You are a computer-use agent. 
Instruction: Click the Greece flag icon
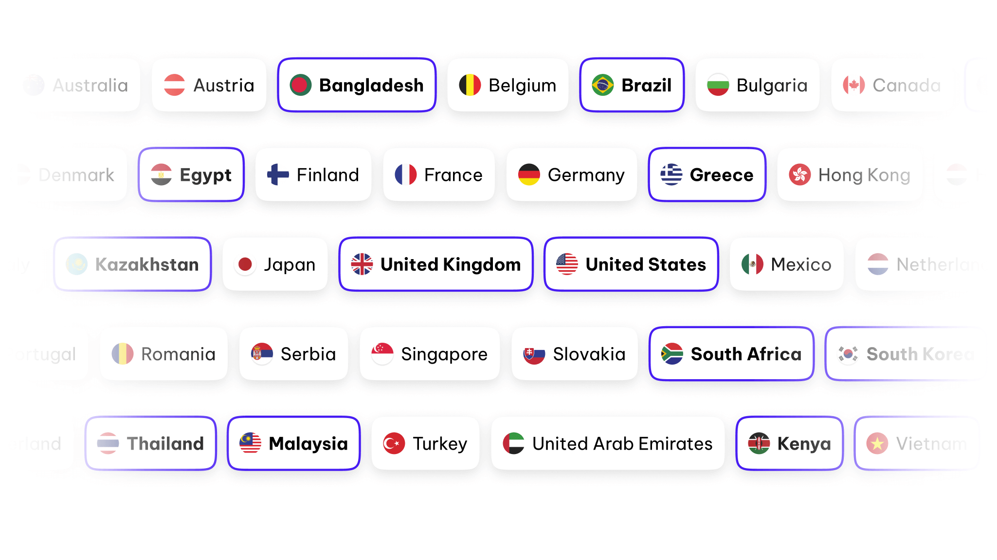pos(671,175)
